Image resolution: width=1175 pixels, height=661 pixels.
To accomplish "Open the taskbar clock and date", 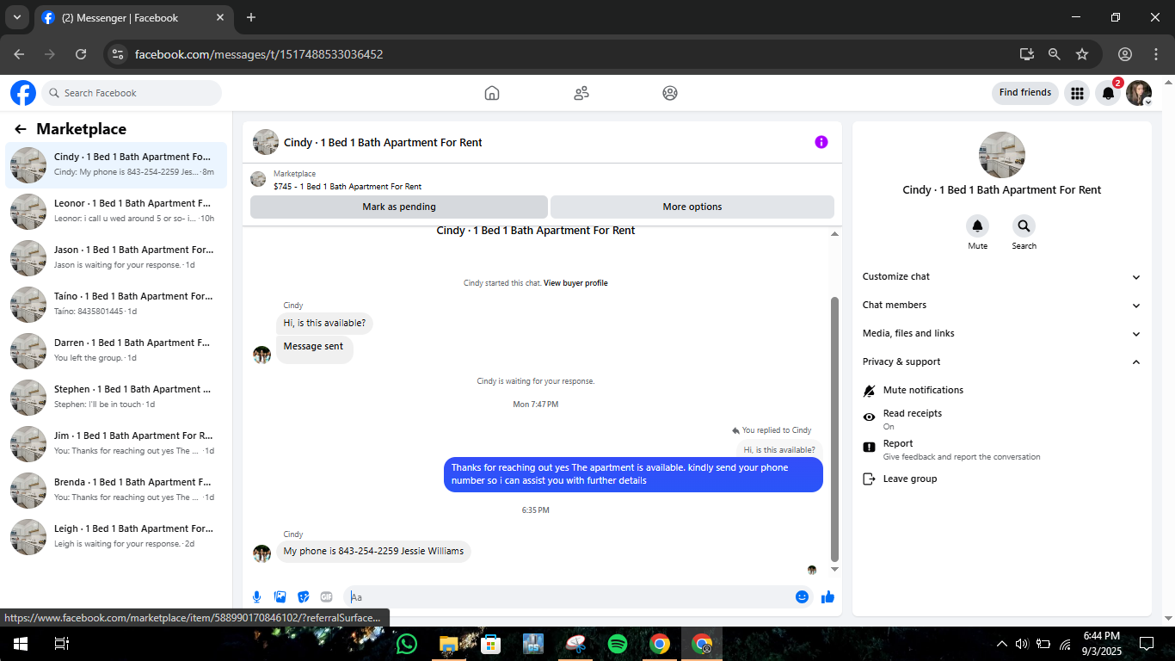I will pyautogui.click(x=1101, y=644).
